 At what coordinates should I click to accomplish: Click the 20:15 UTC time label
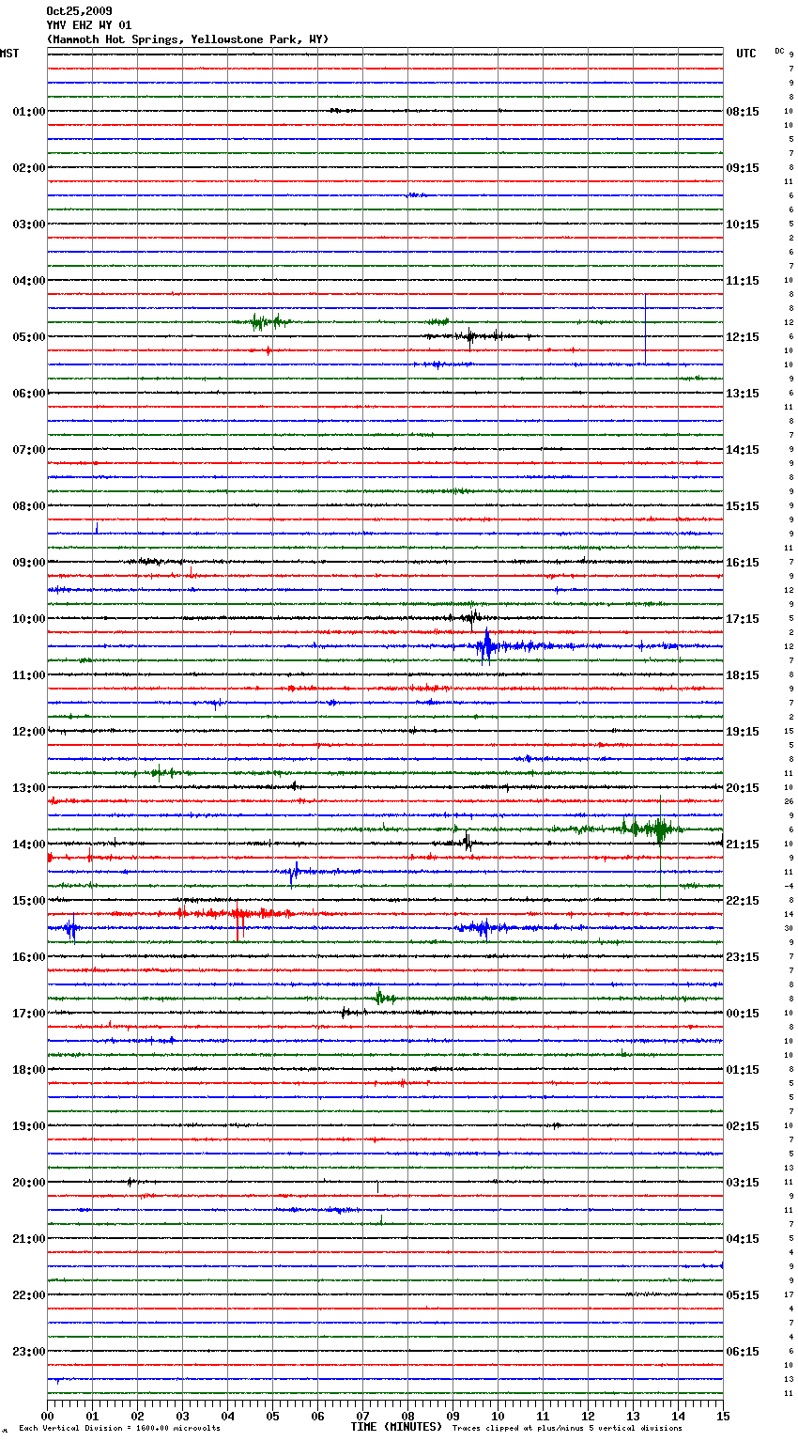743,788
